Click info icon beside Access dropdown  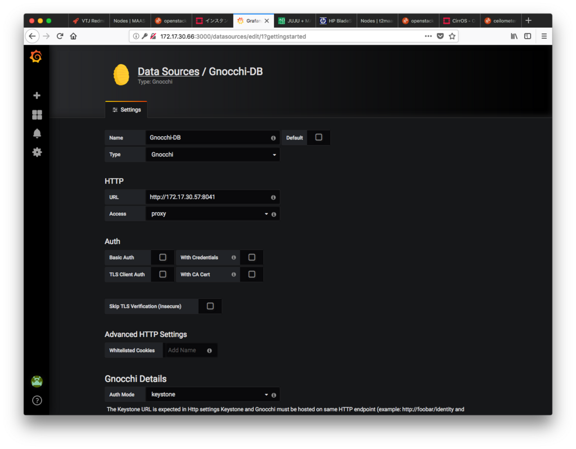tap(274, 214)
